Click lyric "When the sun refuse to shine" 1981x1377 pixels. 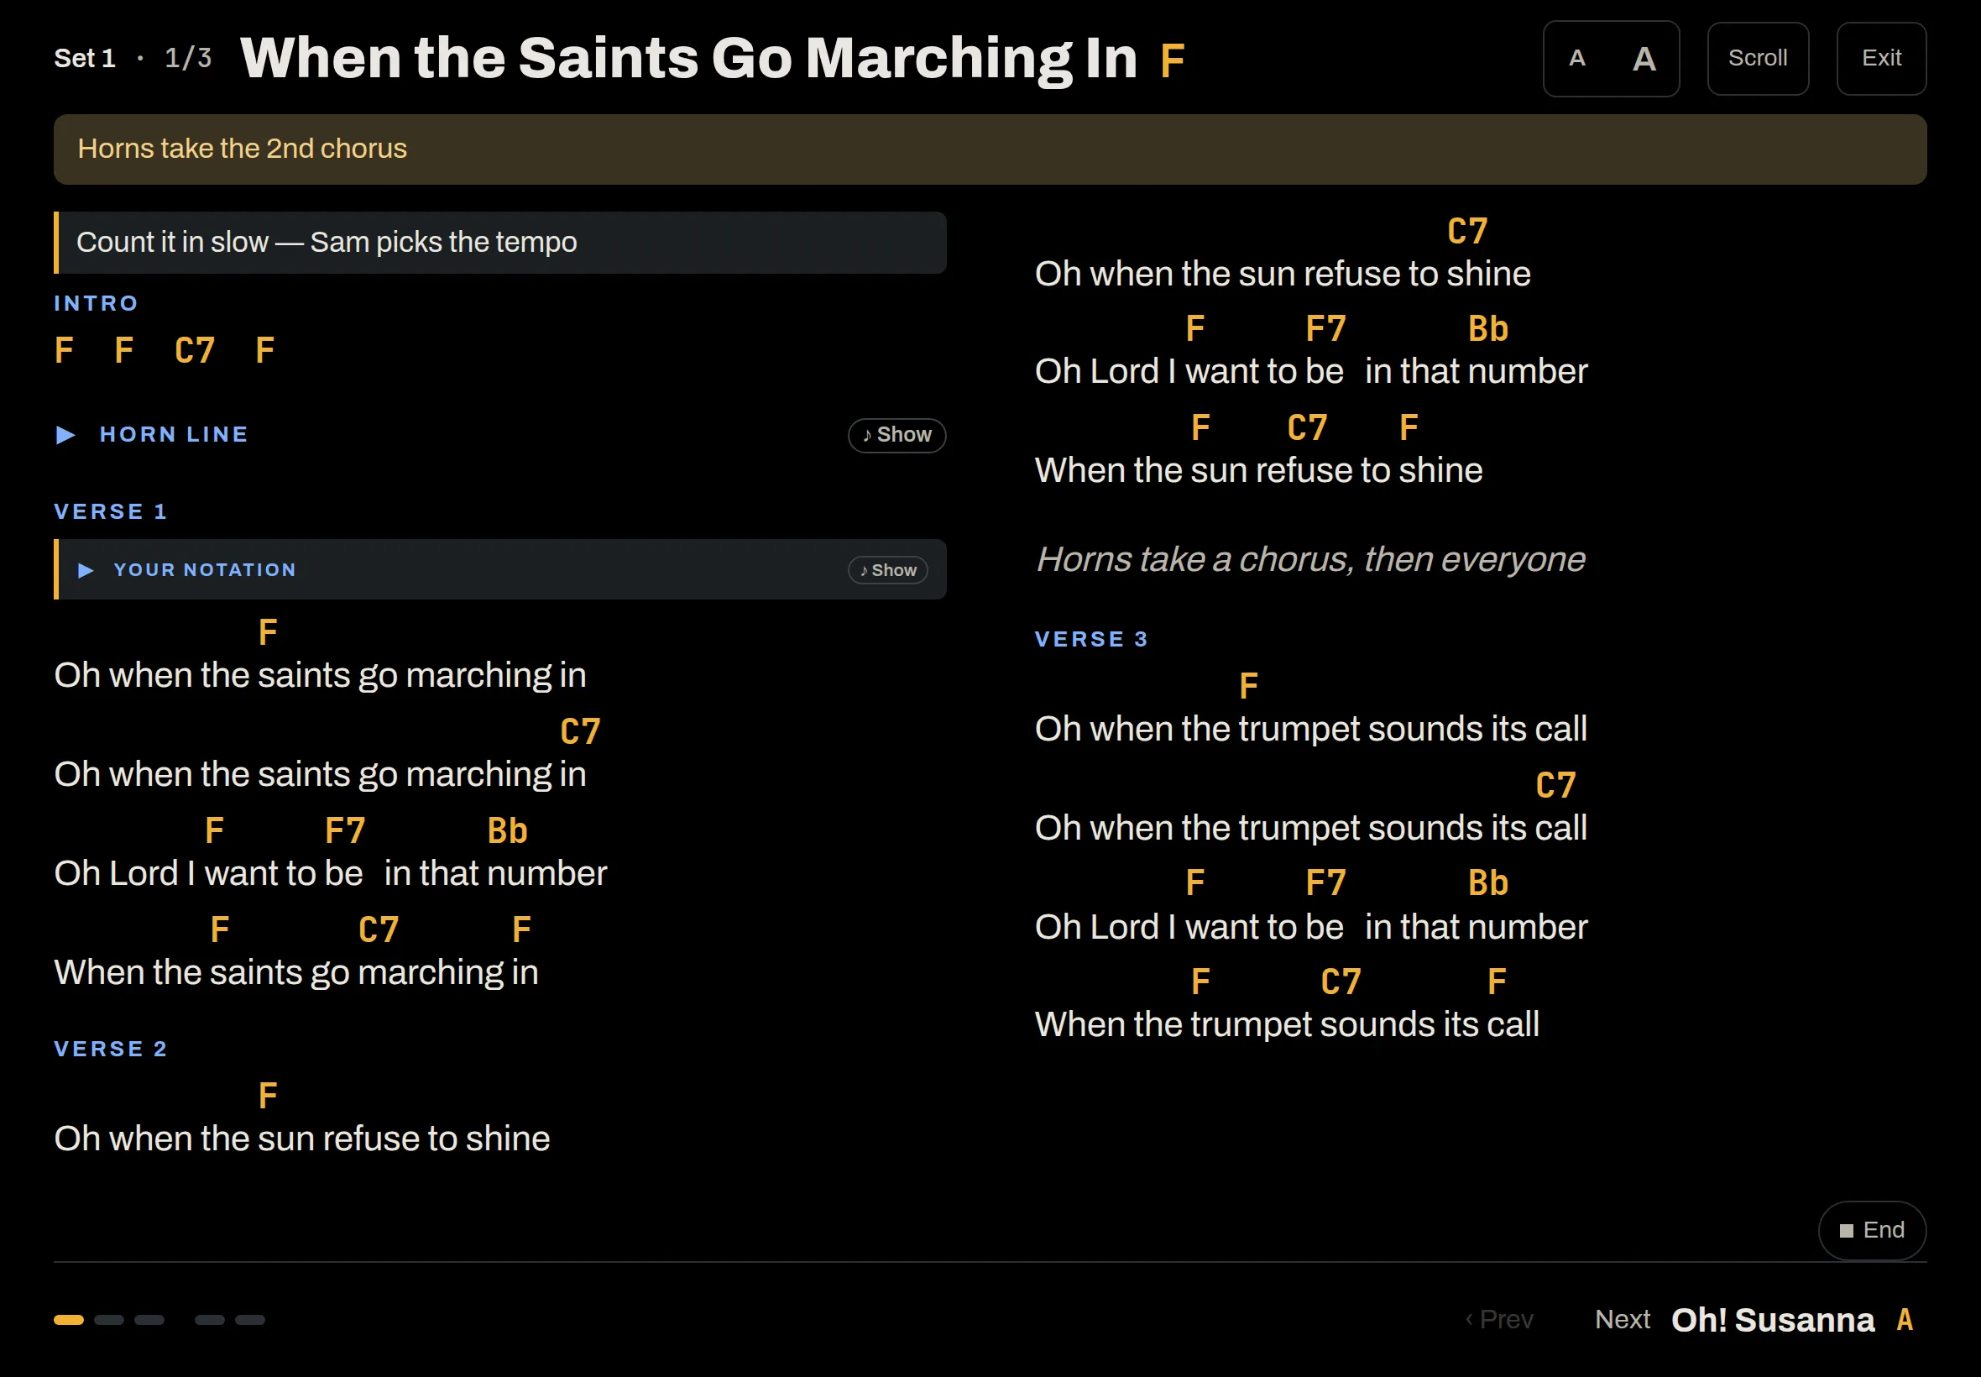[1258, 471]
